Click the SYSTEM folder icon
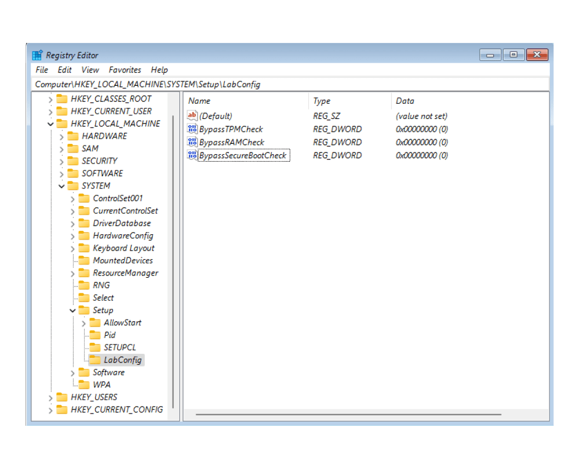576x464 pixels. coord(73,186)
